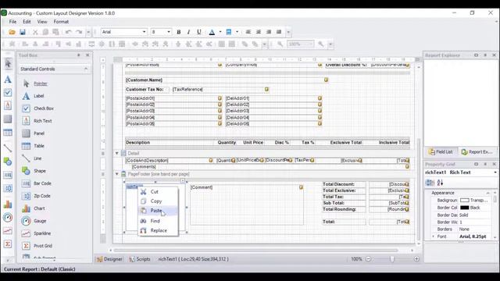Select the Gauge control in Tool Box
The height and width of the screenshot is (281, 500).
click(40, 221)
